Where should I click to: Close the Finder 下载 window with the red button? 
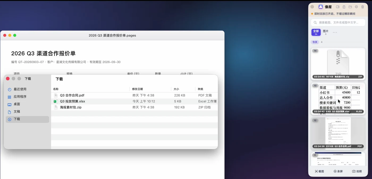click(8, 79)
